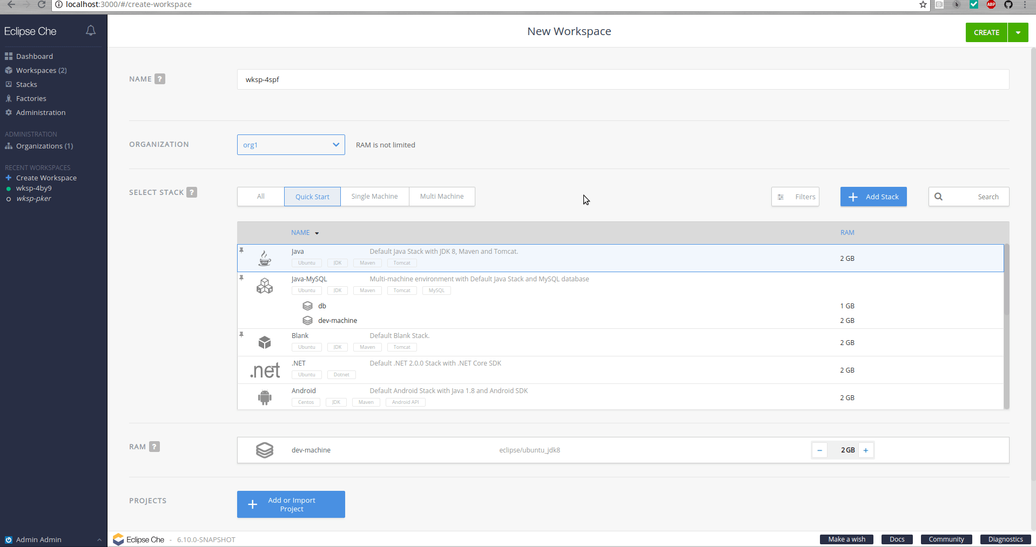Select the Multi Machine tab

click(442, 197)
